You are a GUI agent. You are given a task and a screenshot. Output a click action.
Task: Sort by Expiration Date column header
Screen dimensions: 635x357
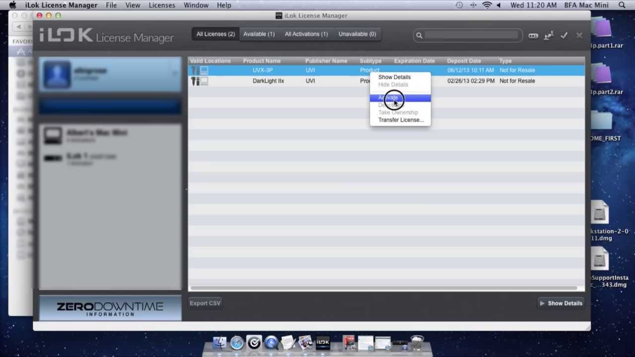(x=414, y=61)
